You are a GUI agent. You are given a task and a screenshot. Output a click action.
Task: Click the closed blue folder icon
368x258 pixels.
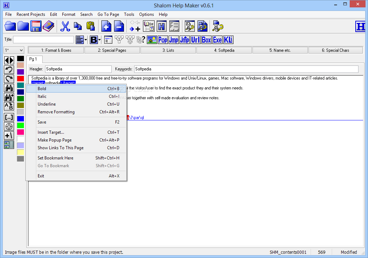point(23,26)
